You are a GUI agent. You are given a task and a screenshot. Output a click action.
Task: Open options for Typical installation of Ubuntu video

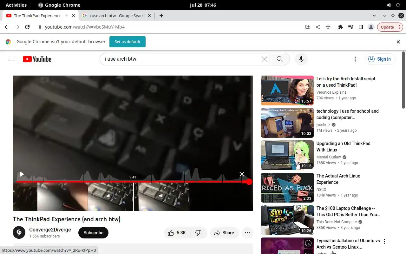tap(384, 241)
